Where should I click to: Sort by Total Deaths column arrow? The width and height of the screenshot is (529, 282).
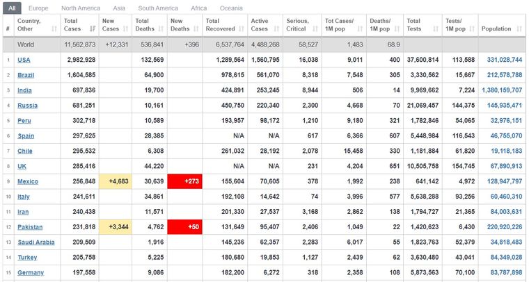pos(161,29)
